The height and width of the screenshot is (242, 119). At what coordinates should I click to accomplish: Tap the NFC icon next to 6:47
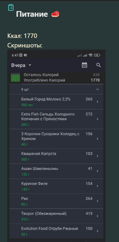pos(21,55)
